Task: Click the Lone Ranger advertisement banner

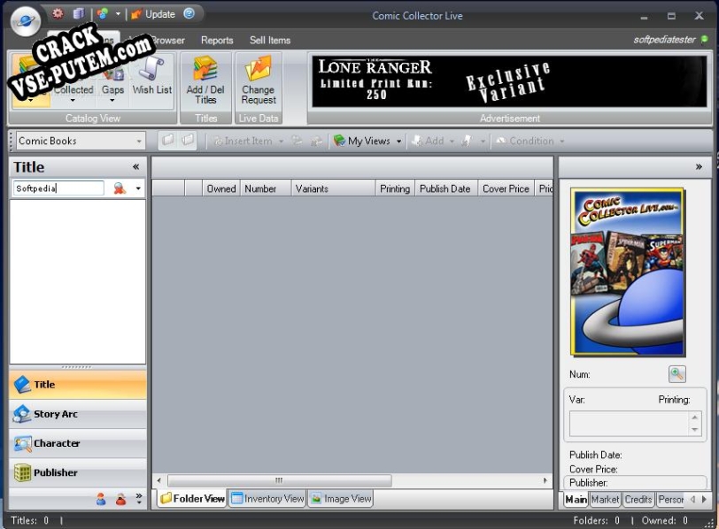Action: click(509, 81)
